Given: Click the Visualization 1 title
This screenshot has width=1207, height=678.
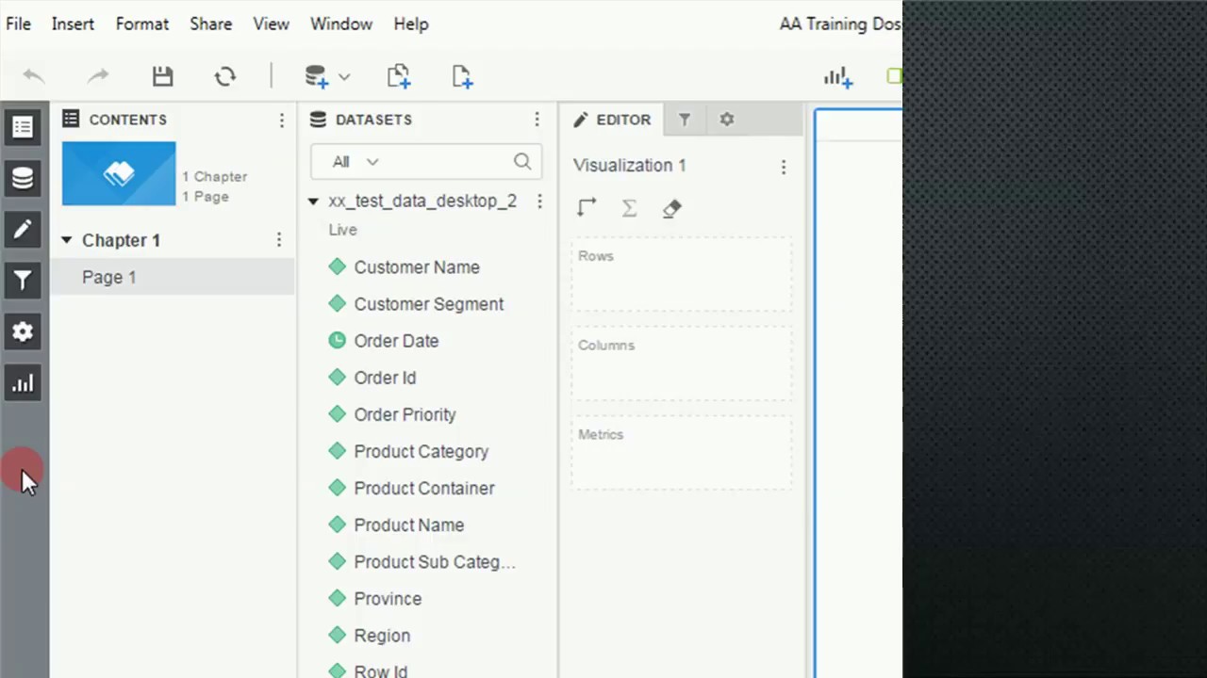Looking at the screenshot, I should coord(630,166).
